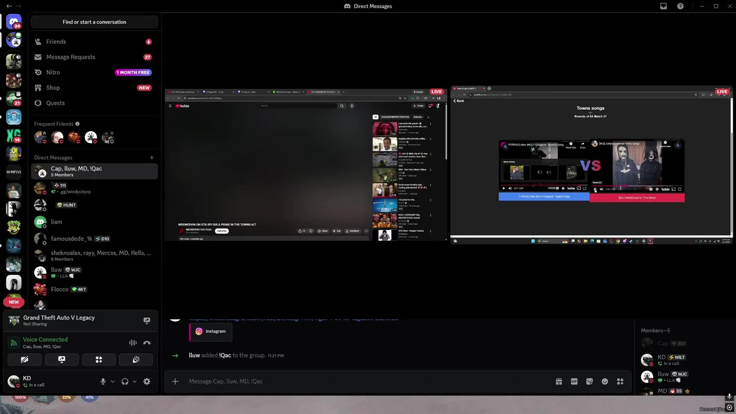Open DM with 111 tag user

pos(94,188)
